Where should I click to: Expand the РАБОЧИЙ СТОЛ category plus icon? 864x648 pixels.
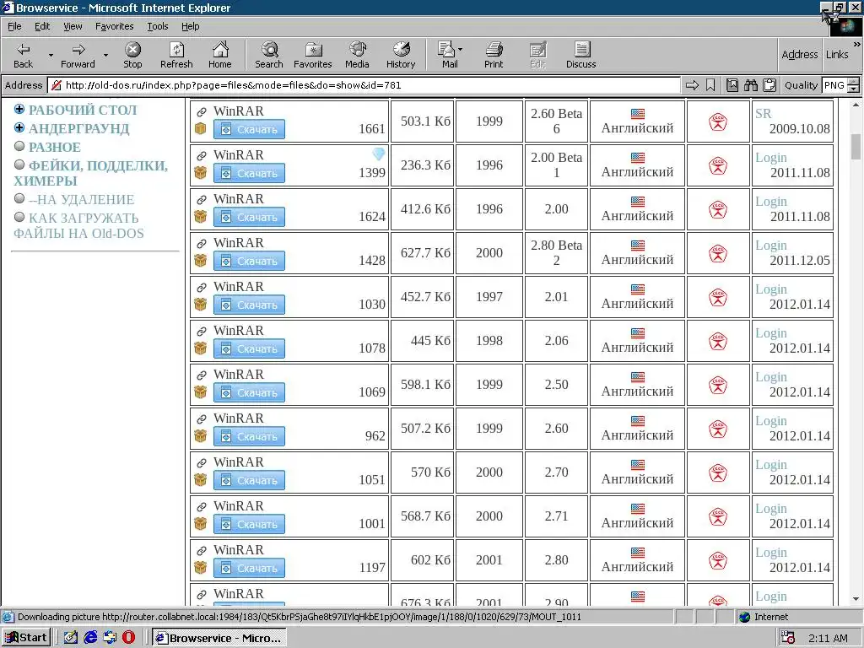(19, 109)
